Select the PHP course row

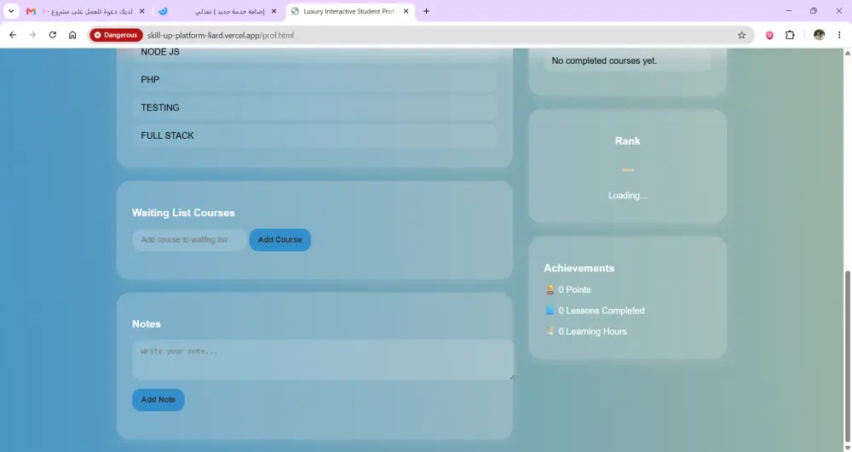click(314, 80)
